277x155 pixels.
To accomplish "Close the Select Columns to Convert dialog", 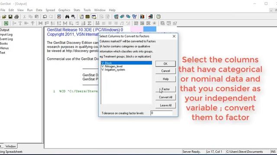I will pyautogui.click(x=174, y=36).
